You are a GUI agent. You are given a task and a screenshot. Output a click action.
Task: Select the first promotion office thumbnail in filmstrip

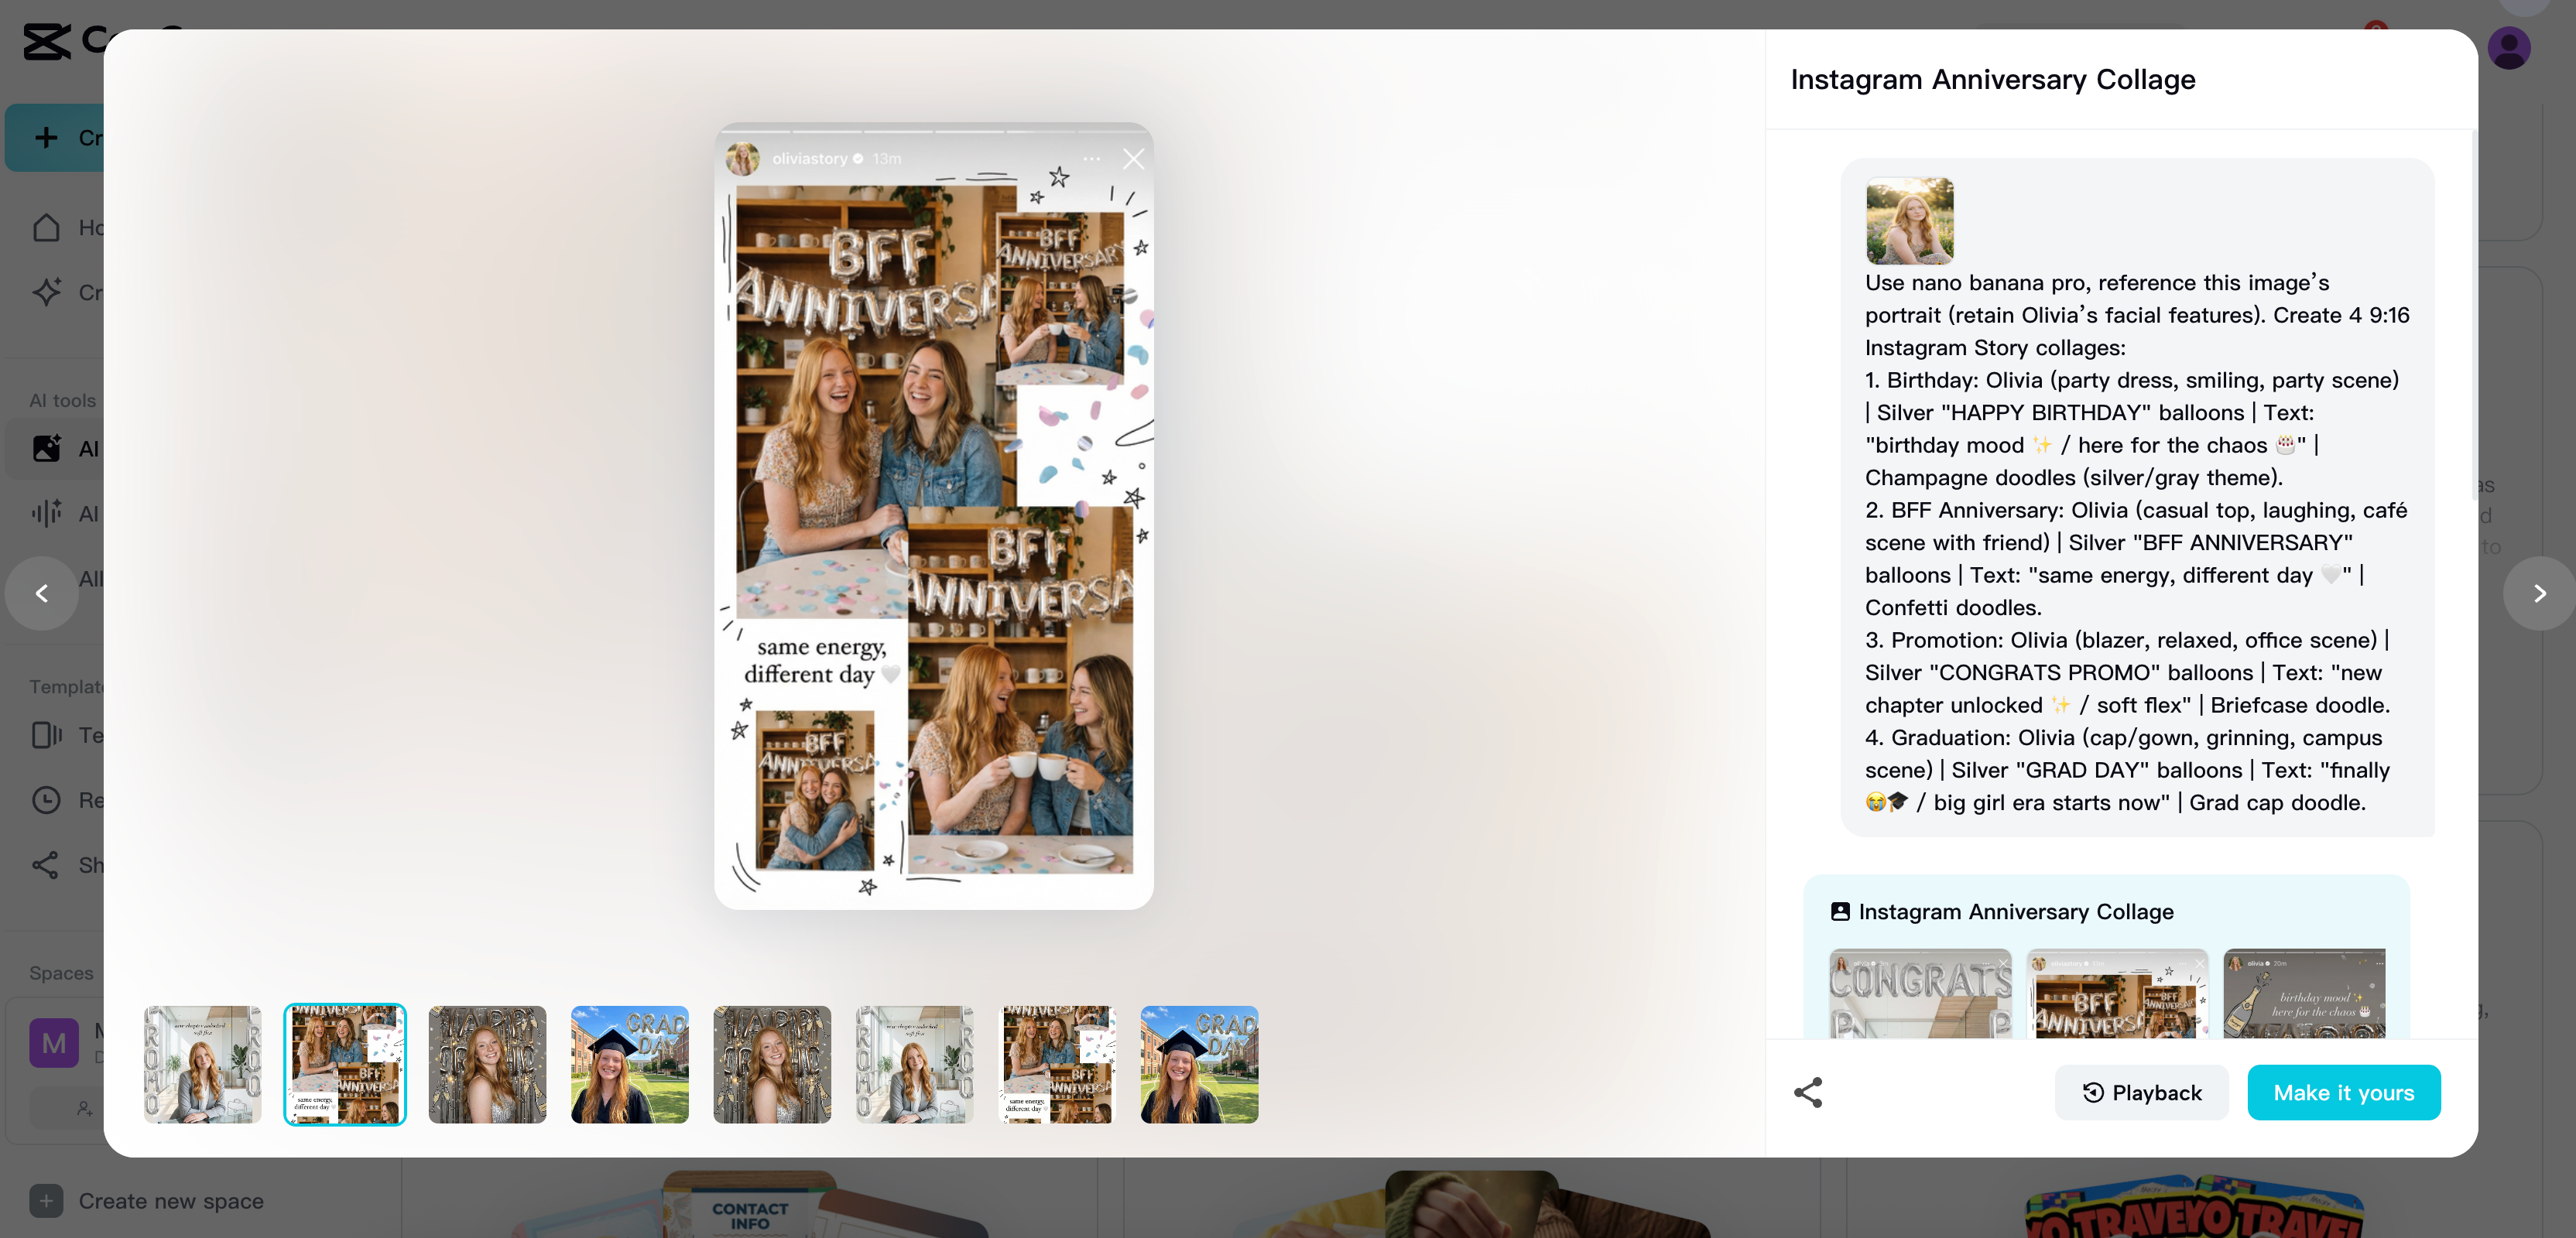coord(202,1064)
